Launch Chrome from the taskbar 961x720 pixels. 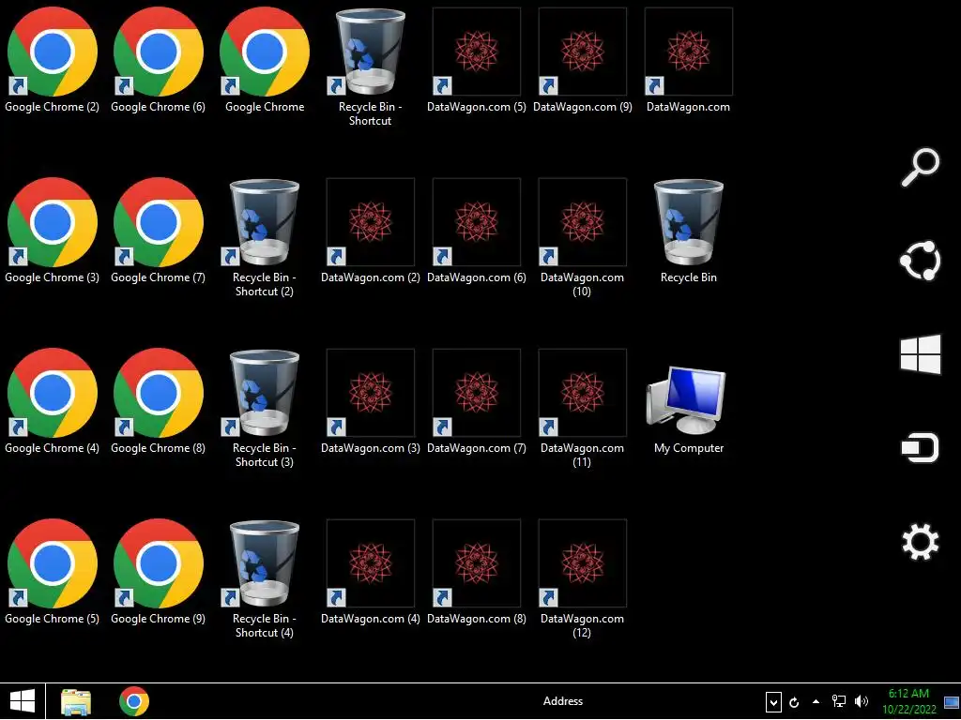tap(134, 701)
